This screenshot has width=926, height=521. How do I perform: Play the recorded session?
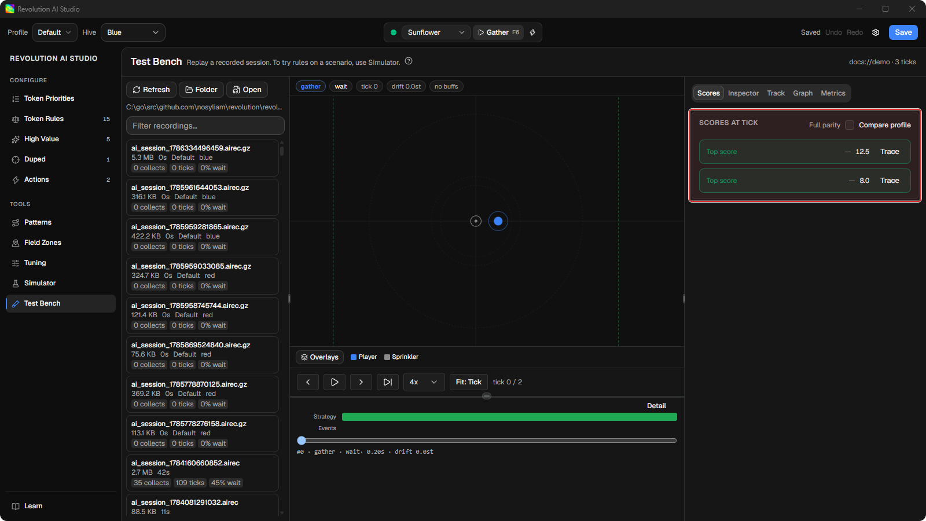tap(335, 382)
